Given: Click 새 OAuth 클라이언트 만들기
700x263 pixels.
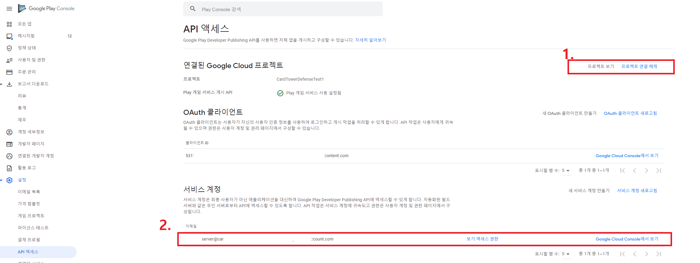Looking at the screenshot, I should [569, 113].
